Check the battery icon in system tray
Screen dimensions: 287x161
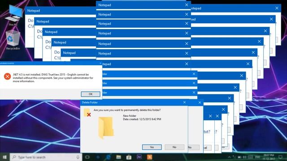(x=239, y=157)
